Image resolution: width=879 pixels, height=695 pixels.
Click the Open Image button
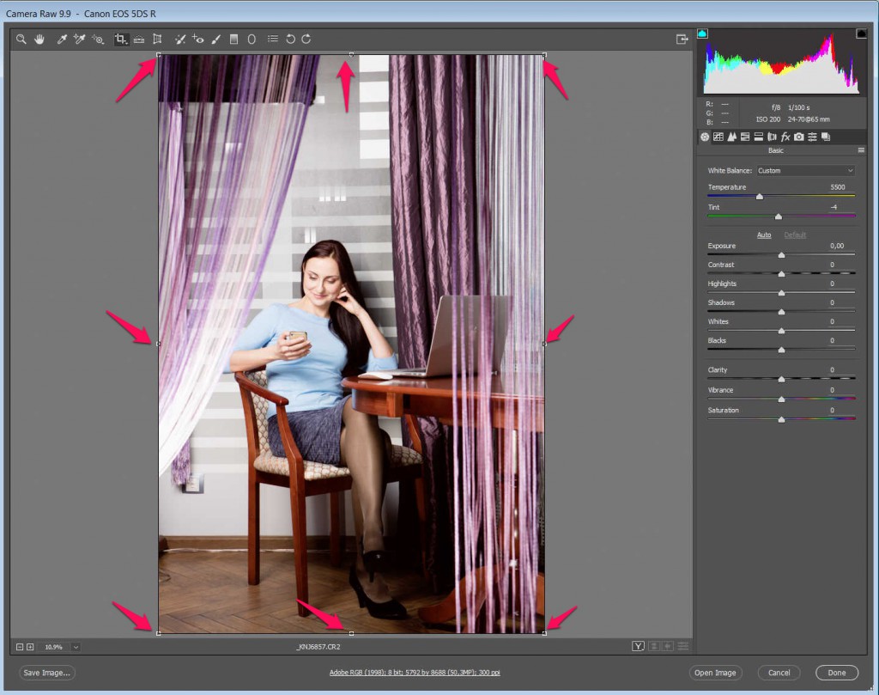pyautogui.click(x=714, y=673)
